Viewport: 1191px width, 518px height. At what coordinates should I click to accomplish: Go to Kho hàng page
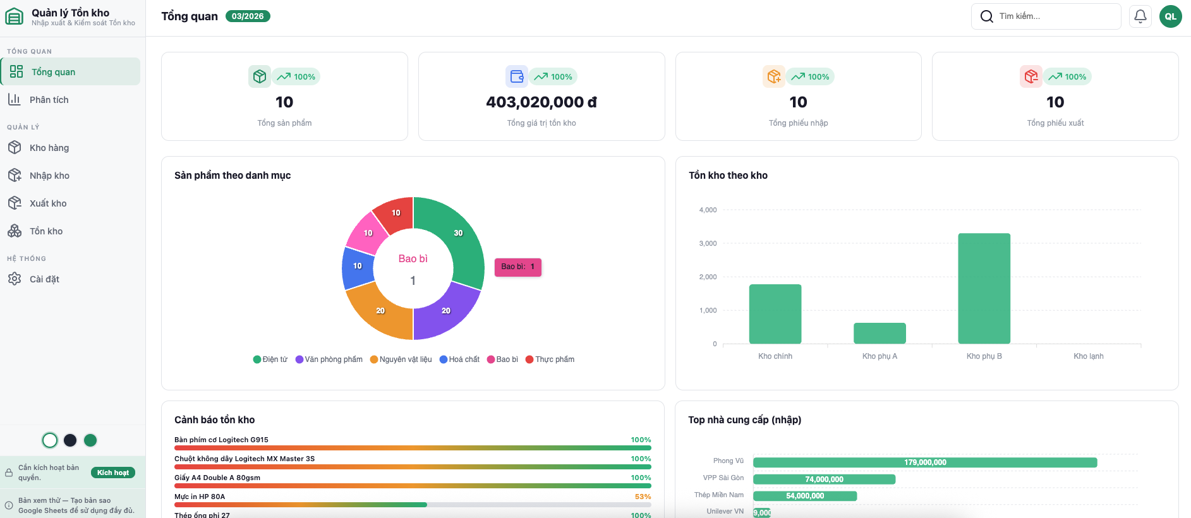point(49,148)
